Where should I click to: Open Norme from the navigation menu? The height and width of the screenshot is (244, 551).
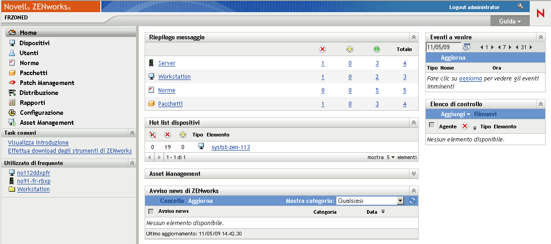coord(29,63)
